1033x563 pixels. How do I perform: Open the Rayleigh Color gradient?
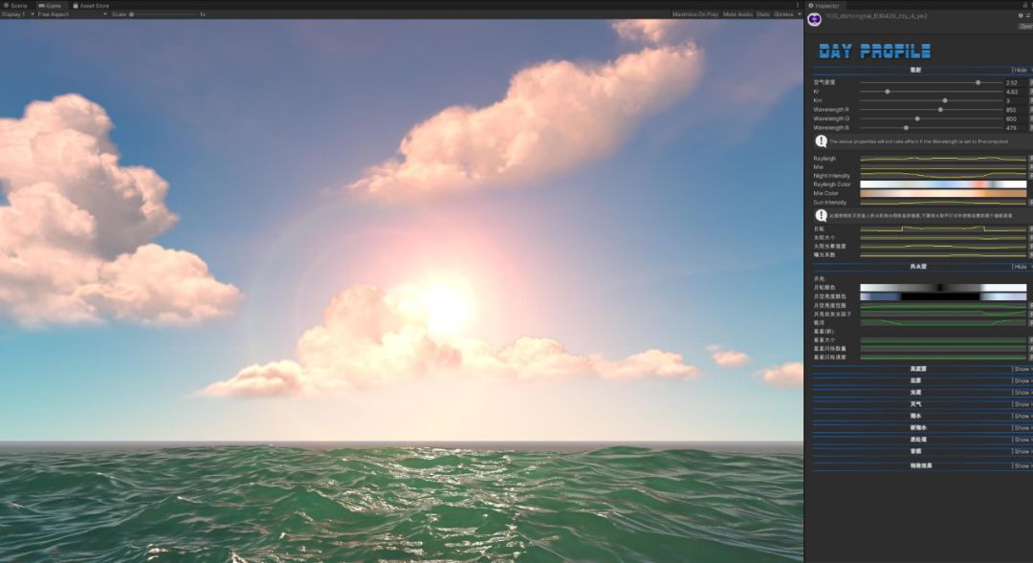(x=942, y=184)
